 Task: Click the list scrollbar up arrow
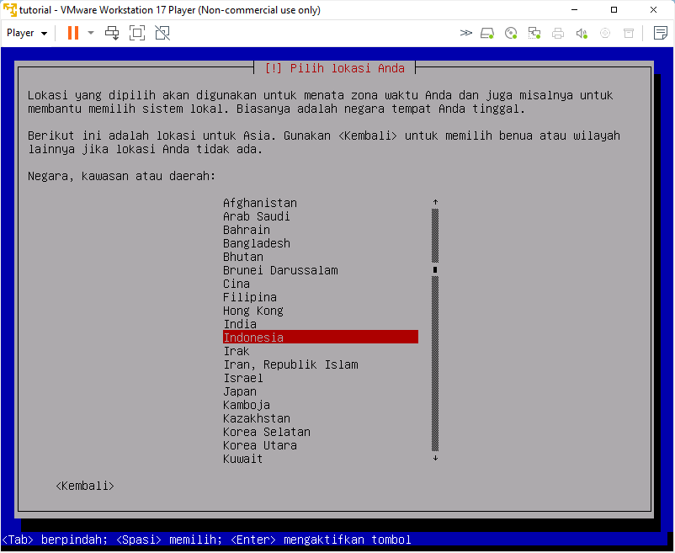(435, 202)
